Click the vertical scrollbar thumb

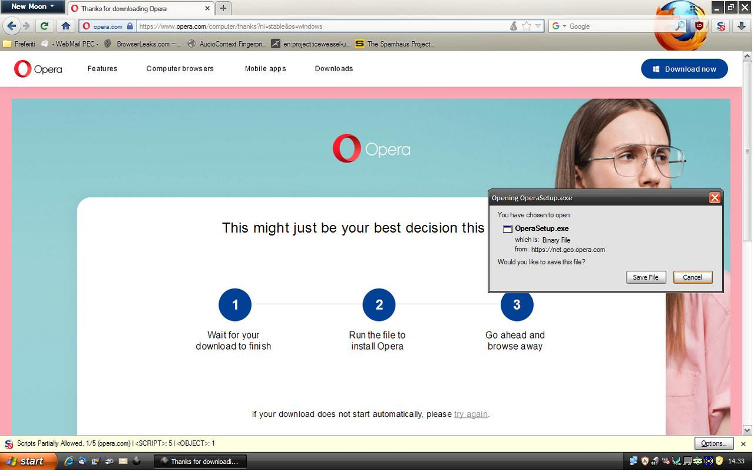click(748, 151)
